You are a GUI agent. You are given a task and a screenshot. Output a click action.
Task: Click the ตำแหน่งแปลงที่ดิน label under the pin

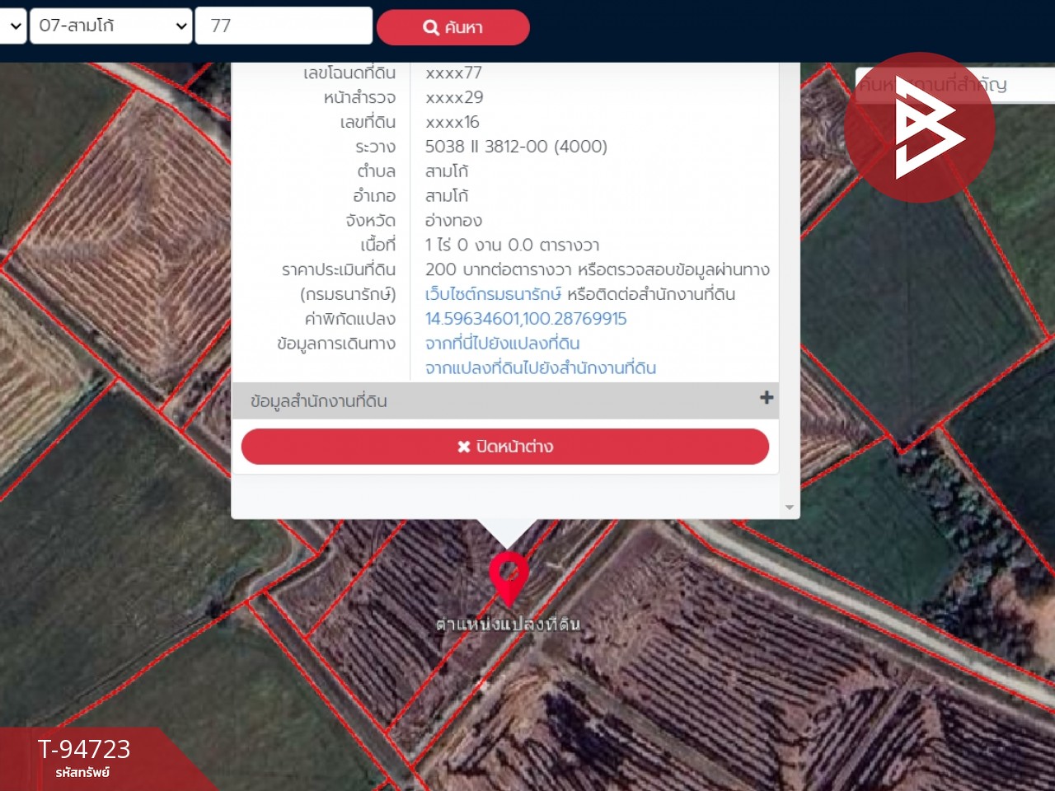(x=508, y=624)
